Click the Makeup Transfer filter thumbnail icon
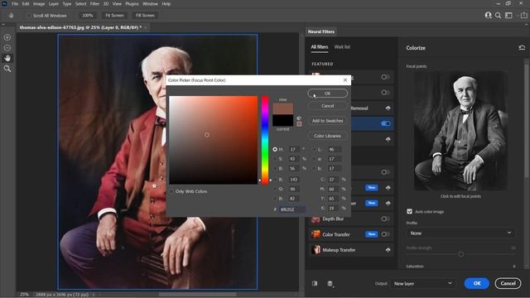This screenshot has width=530, height=298. click(x=316, y=250)
